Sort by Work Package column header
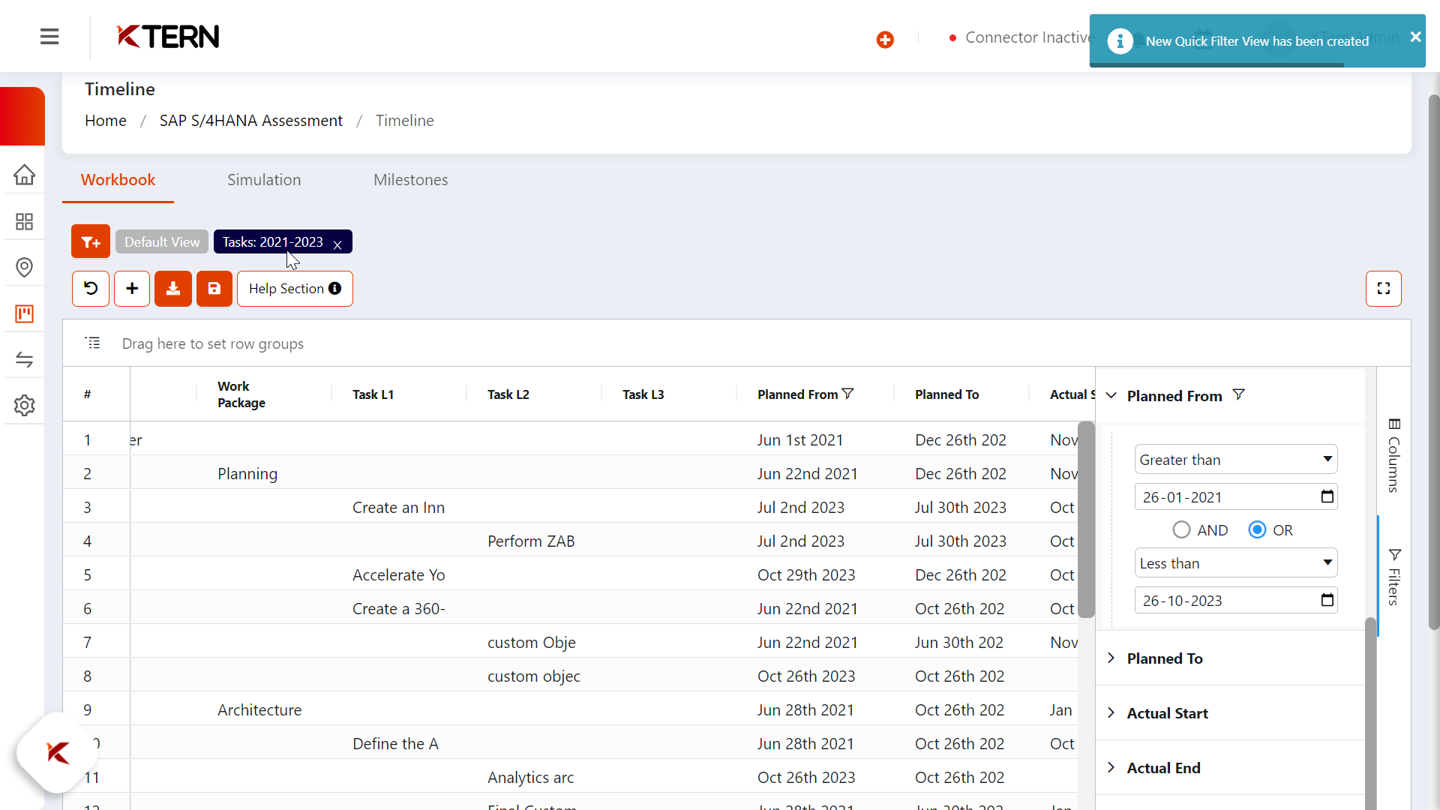Image resolution: width=1440 pixels, height=810 pixels. tap(241, 394)
